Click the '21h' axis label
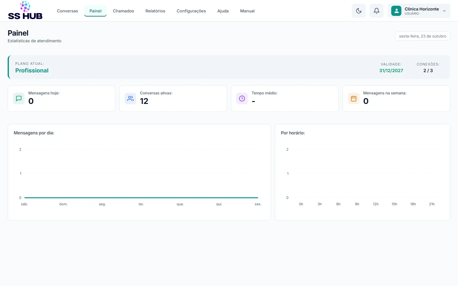 tap(432, 204)
